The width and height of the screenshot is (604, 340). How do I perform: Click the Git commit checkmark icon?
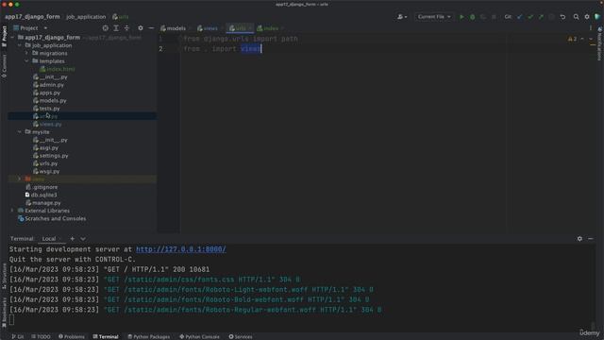(530, 17)
